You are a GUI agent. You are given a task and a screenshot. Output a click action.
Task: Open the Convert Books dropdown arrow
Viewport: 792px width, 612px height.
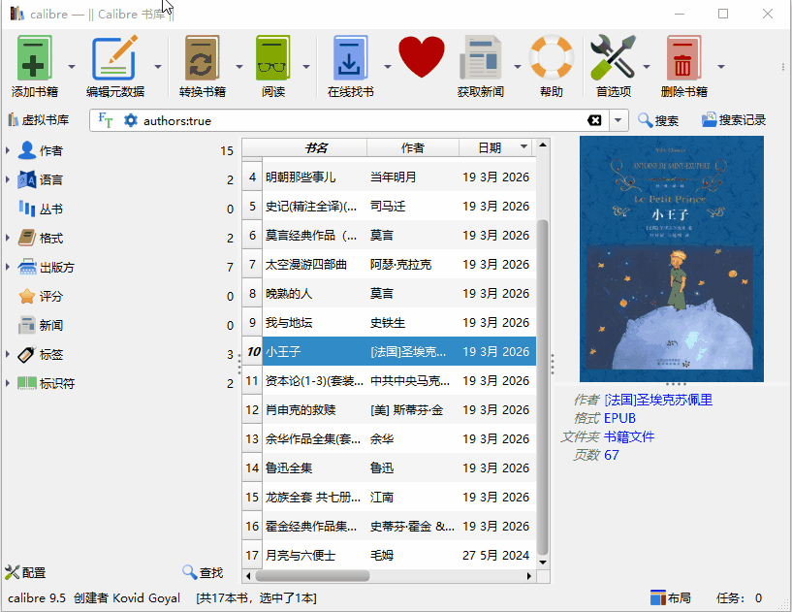pos(238,67)
